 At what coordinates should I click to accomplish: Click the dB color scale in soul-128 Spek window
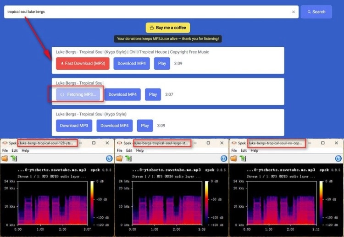tap(92, 203)
